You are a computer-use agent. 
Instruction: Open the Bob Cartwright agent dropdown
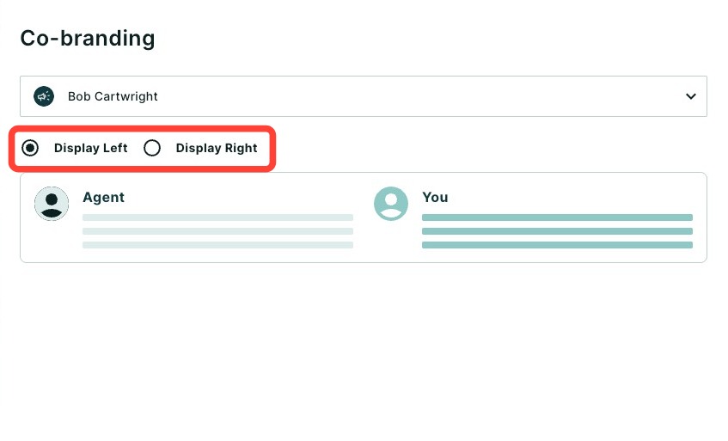coord(363,96)
